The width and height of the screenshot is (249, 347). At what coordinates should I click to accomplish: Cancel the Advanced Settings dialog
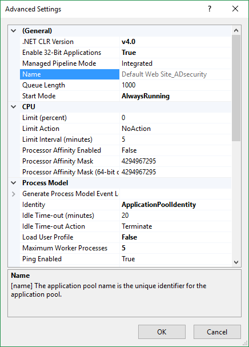click(x=217, y=332)
